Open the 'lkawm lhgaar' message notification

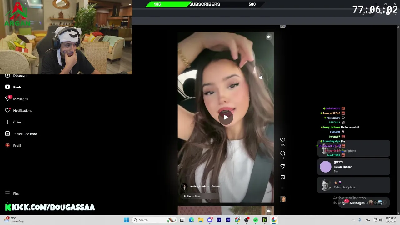click(x=354, y=167)
